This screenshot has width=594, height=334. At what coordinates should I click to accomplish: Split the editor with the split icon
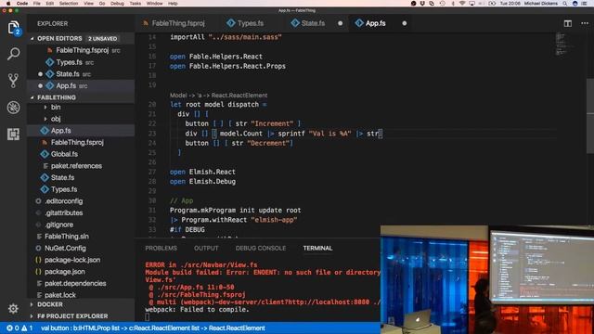567,23
